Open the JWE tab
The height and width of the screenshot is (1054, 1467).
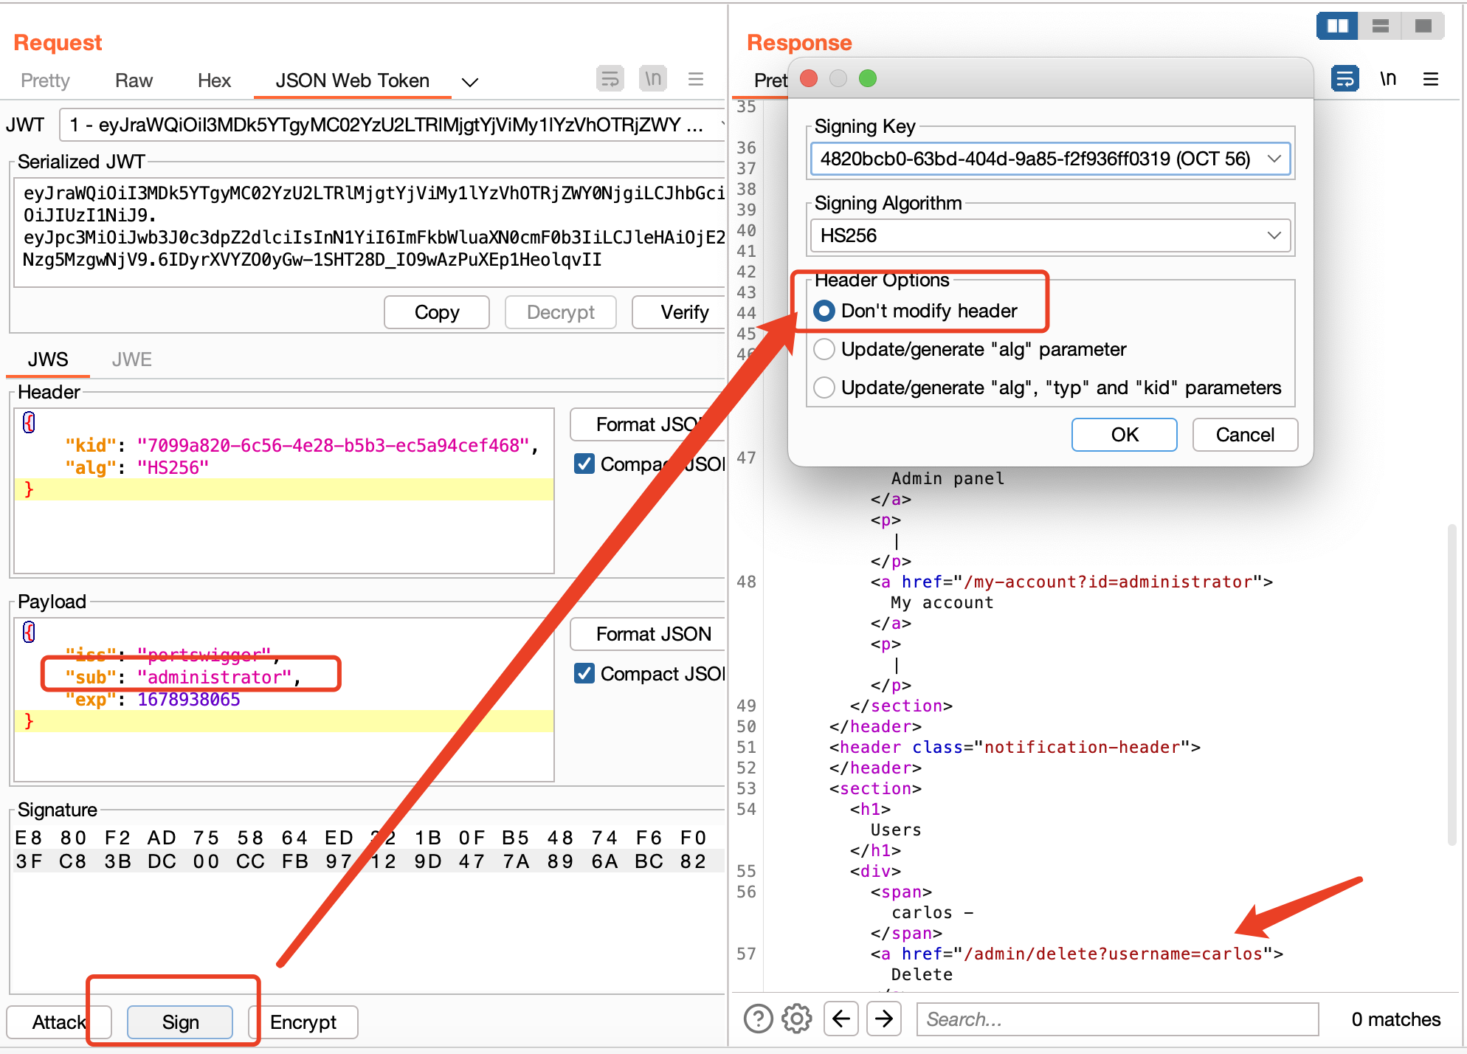coord(131,359)
